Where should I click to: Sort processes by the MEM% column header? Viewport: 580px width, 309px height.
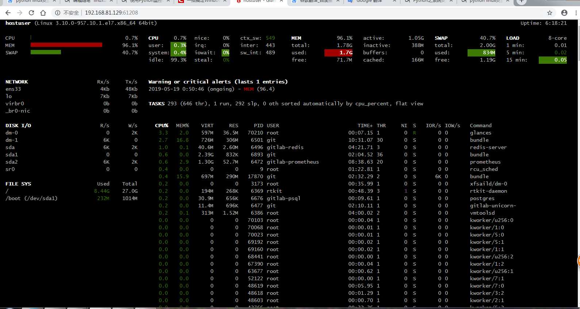(182, 125)
